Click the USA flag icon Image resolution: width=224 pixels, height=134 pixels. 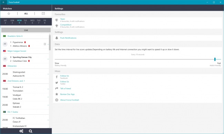click(x=4, y=51)
